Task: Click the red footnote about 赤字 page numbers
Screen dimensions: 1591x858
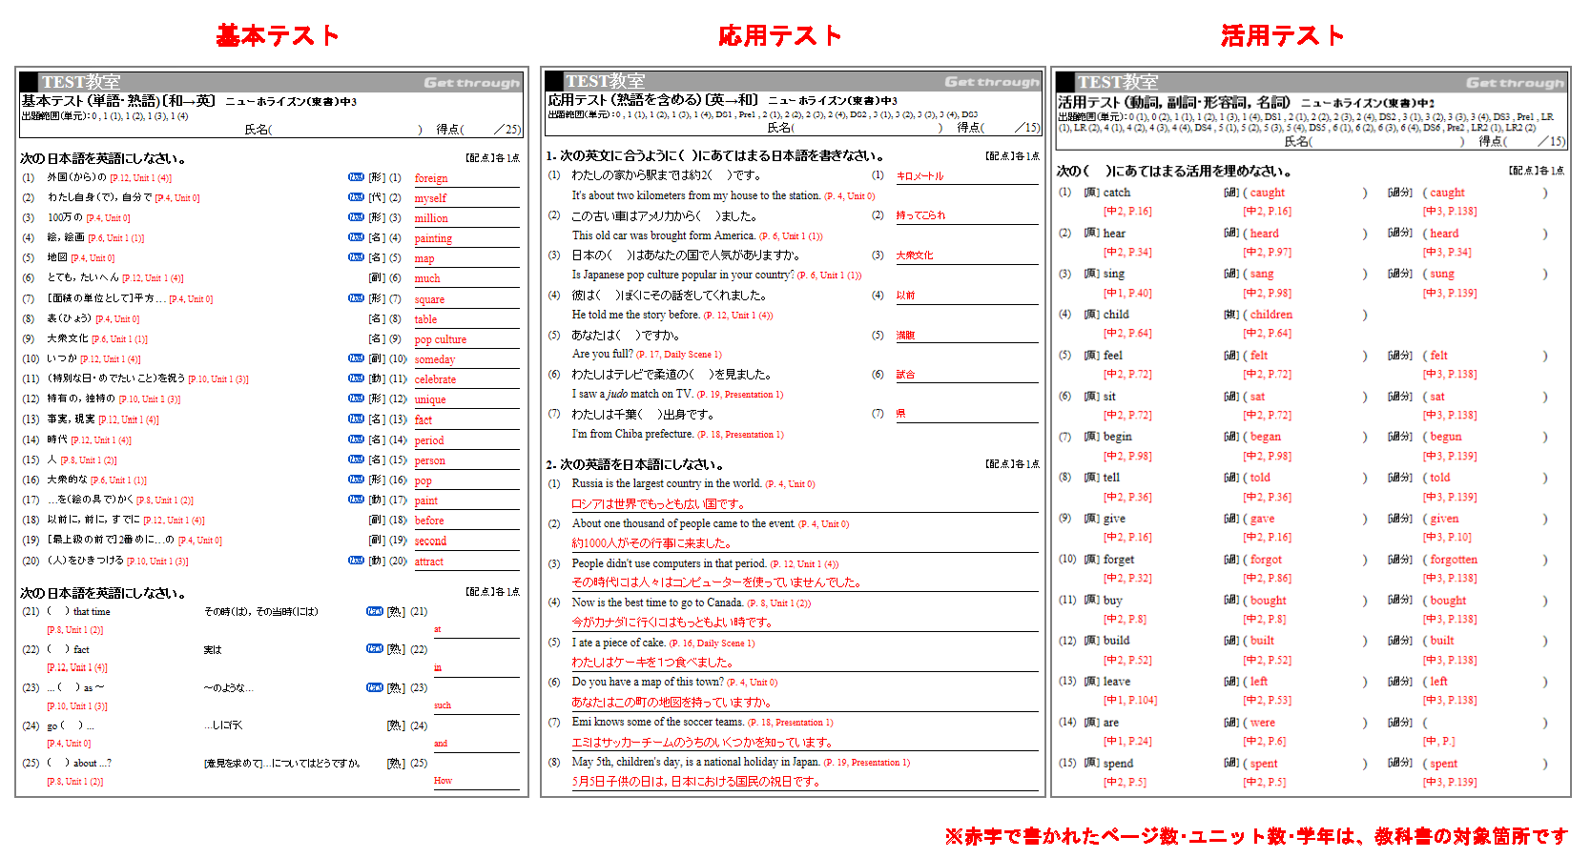Action: [1256, 836]
